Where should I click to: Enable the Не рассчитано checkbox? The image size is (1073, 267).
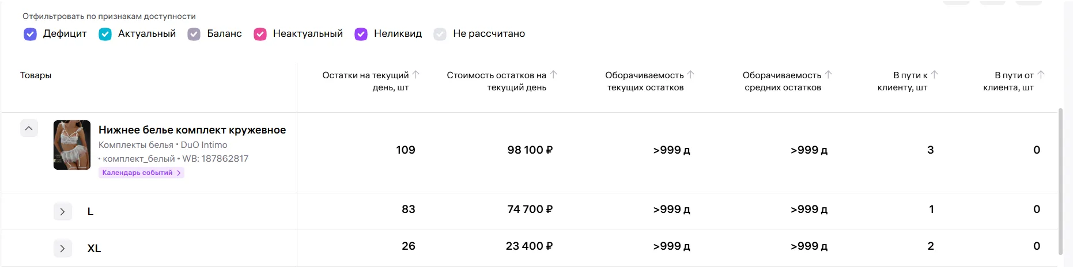point(440,34)
